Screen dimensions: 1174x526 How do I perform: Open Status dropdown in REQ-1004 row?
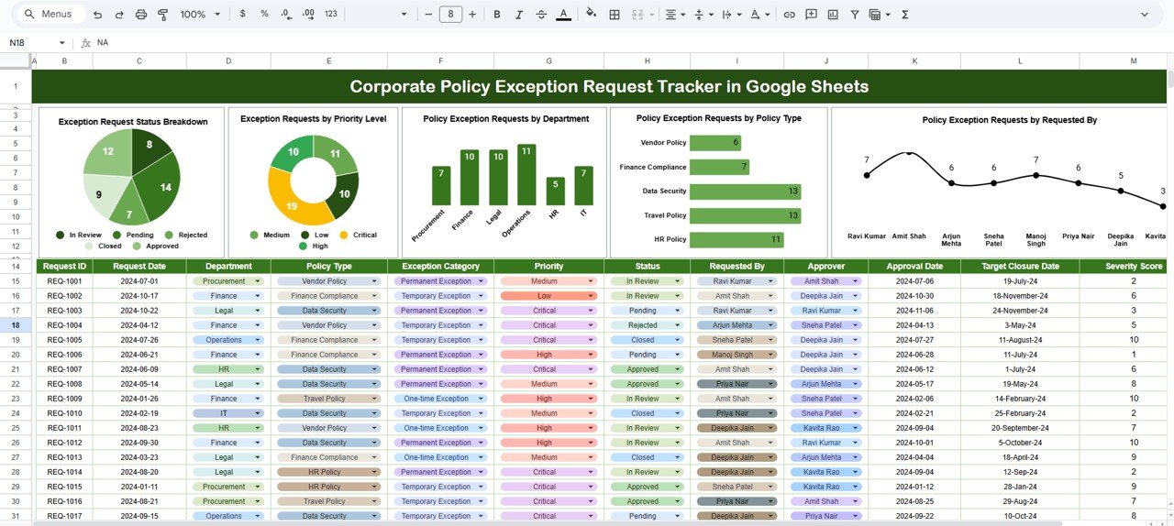tap(677, 325)
